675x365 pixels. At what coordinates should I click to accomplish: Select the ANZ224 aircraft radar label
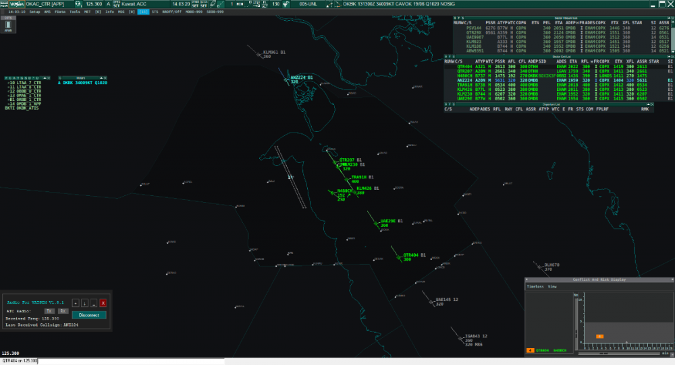point(301,78)
